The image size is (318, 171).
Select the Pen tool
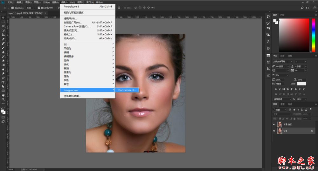[x=3, y=78]
